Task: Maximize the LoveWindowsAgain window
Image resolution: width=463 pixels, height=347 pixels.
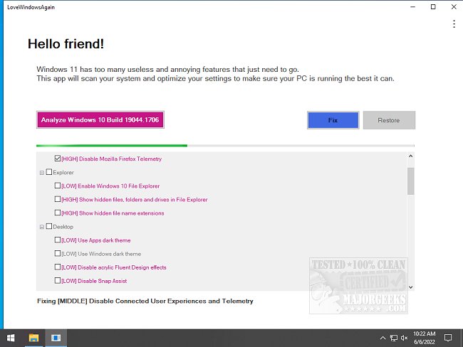Action: click(433, 7)
